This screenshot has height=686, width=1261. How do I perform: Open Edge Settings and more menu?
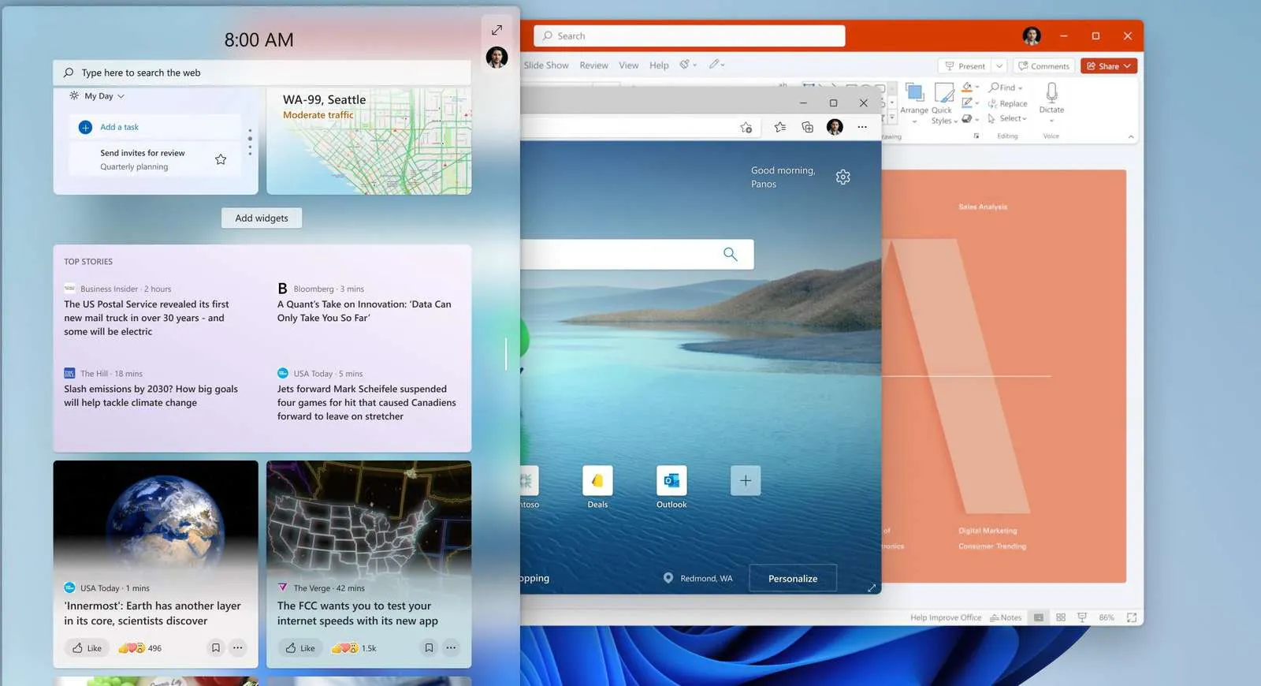[862, 127]
